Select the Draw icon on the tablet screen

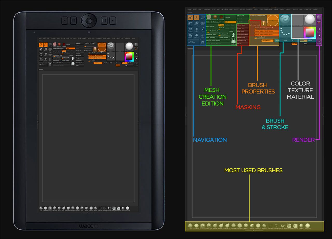[46, 45]
